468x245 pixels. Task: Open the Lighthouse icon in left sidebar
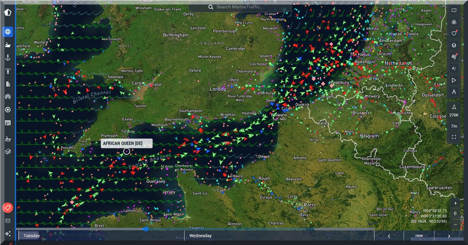tap(8, 71)
